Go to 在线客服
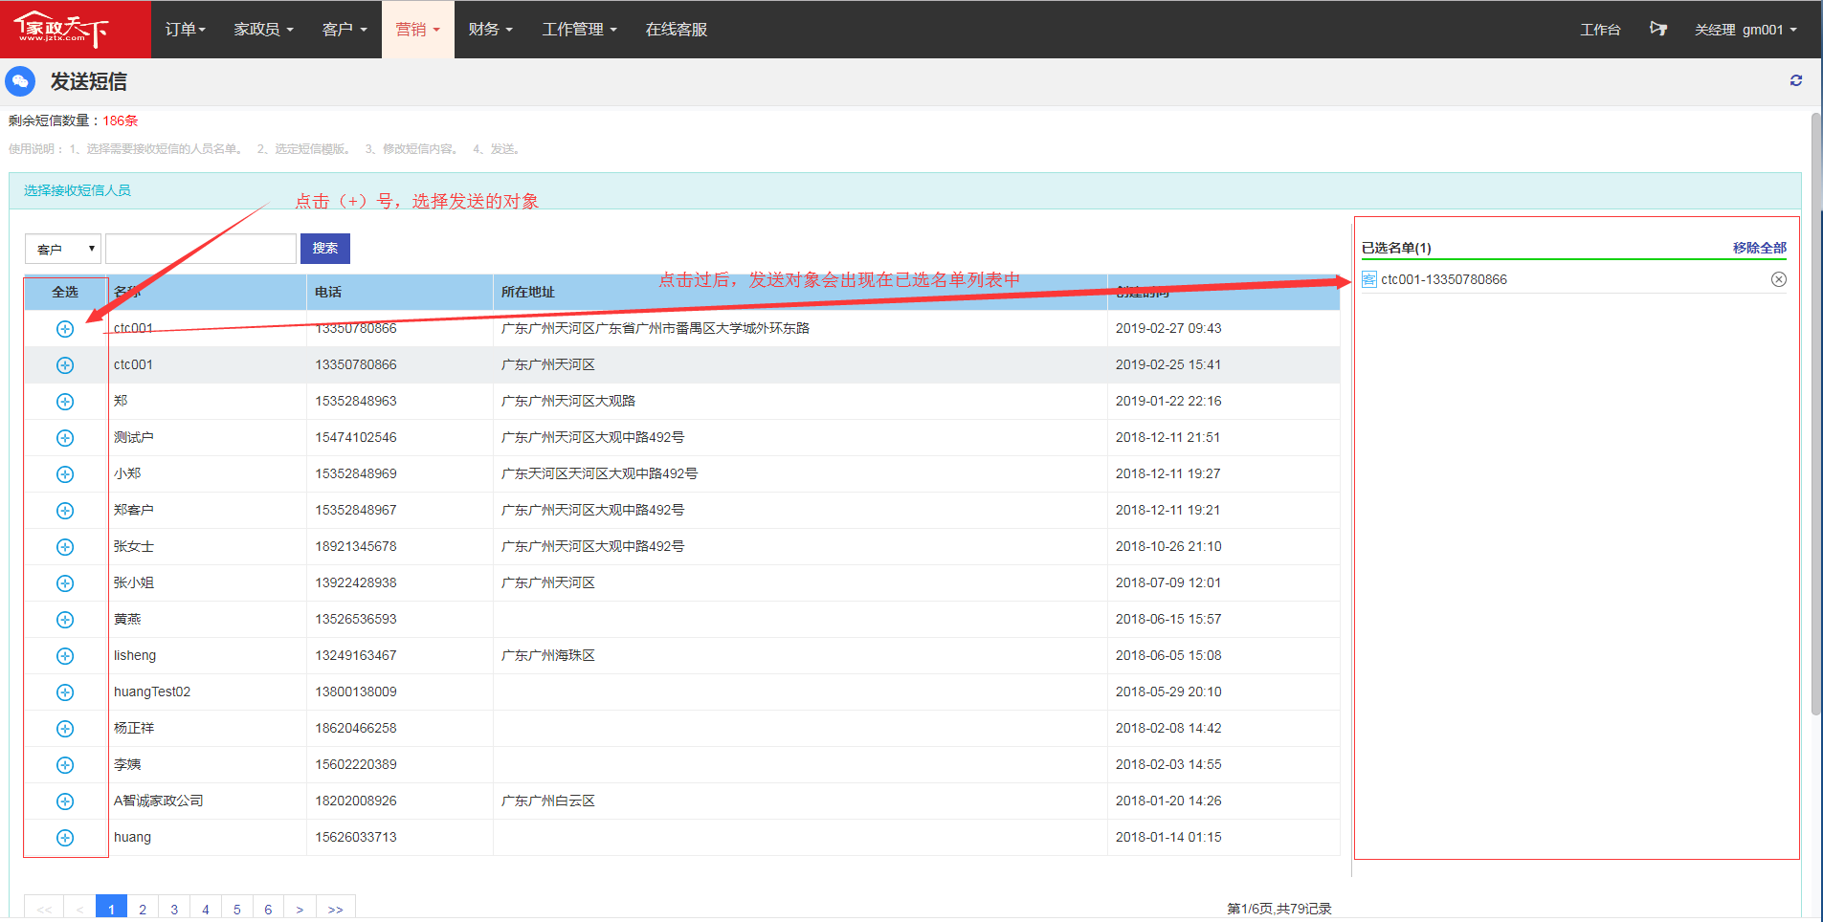The height and width of the screenshot is (922, 1823). click(x=677, y=29)
